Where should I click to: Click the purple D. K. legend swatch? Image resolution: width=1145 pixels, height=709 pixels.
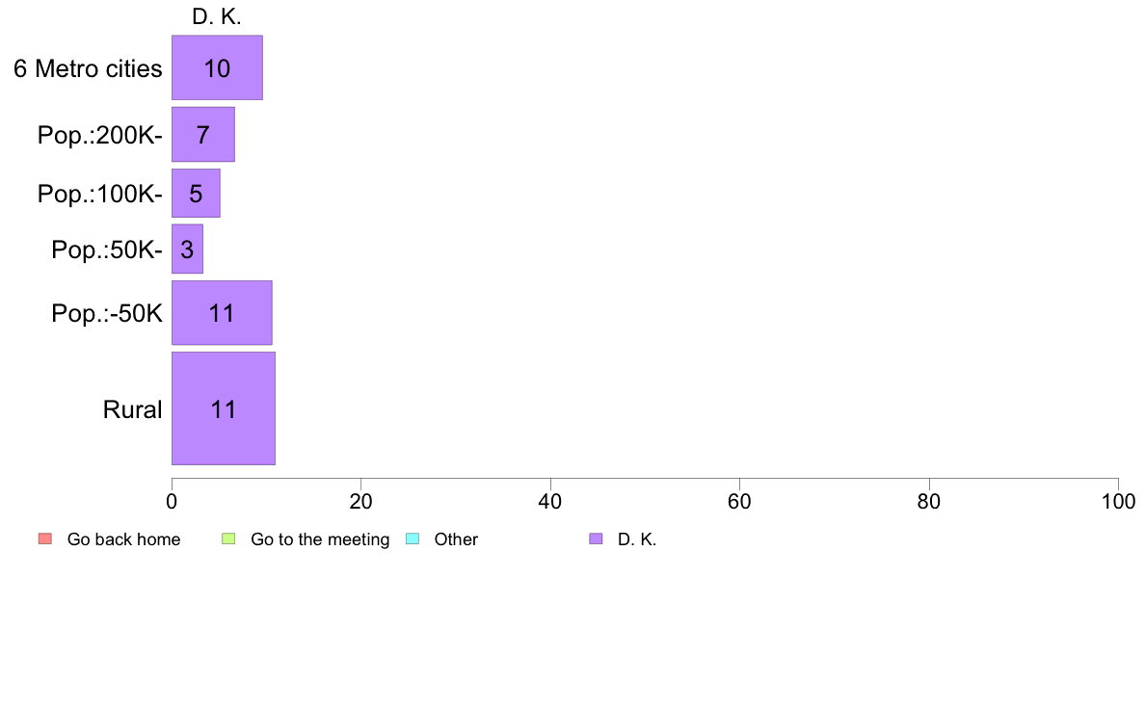coord(596,538)
